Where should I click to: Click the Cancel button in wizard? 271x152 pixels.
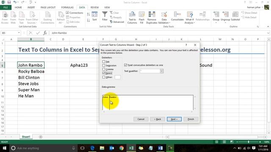[141, 119]
